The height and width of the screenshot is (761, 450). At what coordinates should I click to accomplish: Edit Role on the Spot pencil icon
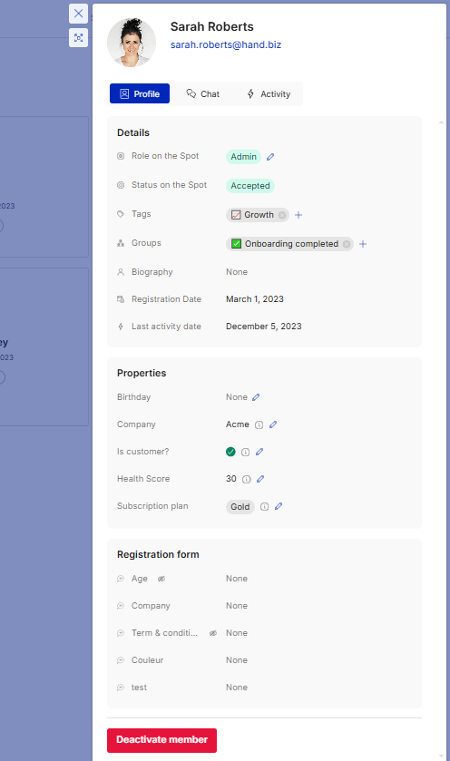click(x=270, y=157)
